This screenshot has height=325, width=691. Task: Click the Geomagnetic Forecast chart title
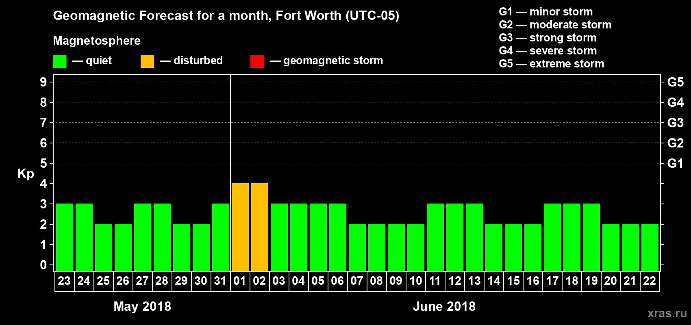pos(226,16)
